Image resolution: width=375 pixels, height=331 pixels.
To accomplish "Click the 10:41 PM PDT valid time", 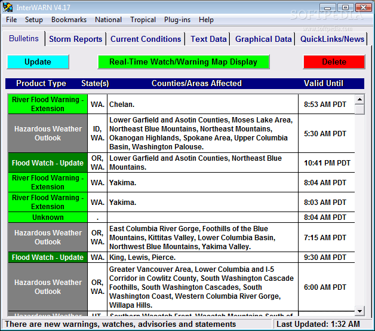I will tap(327, 163).
